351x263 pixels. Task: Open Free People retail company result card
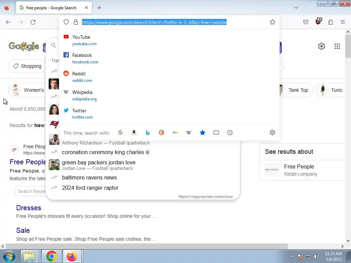(303, 170)
